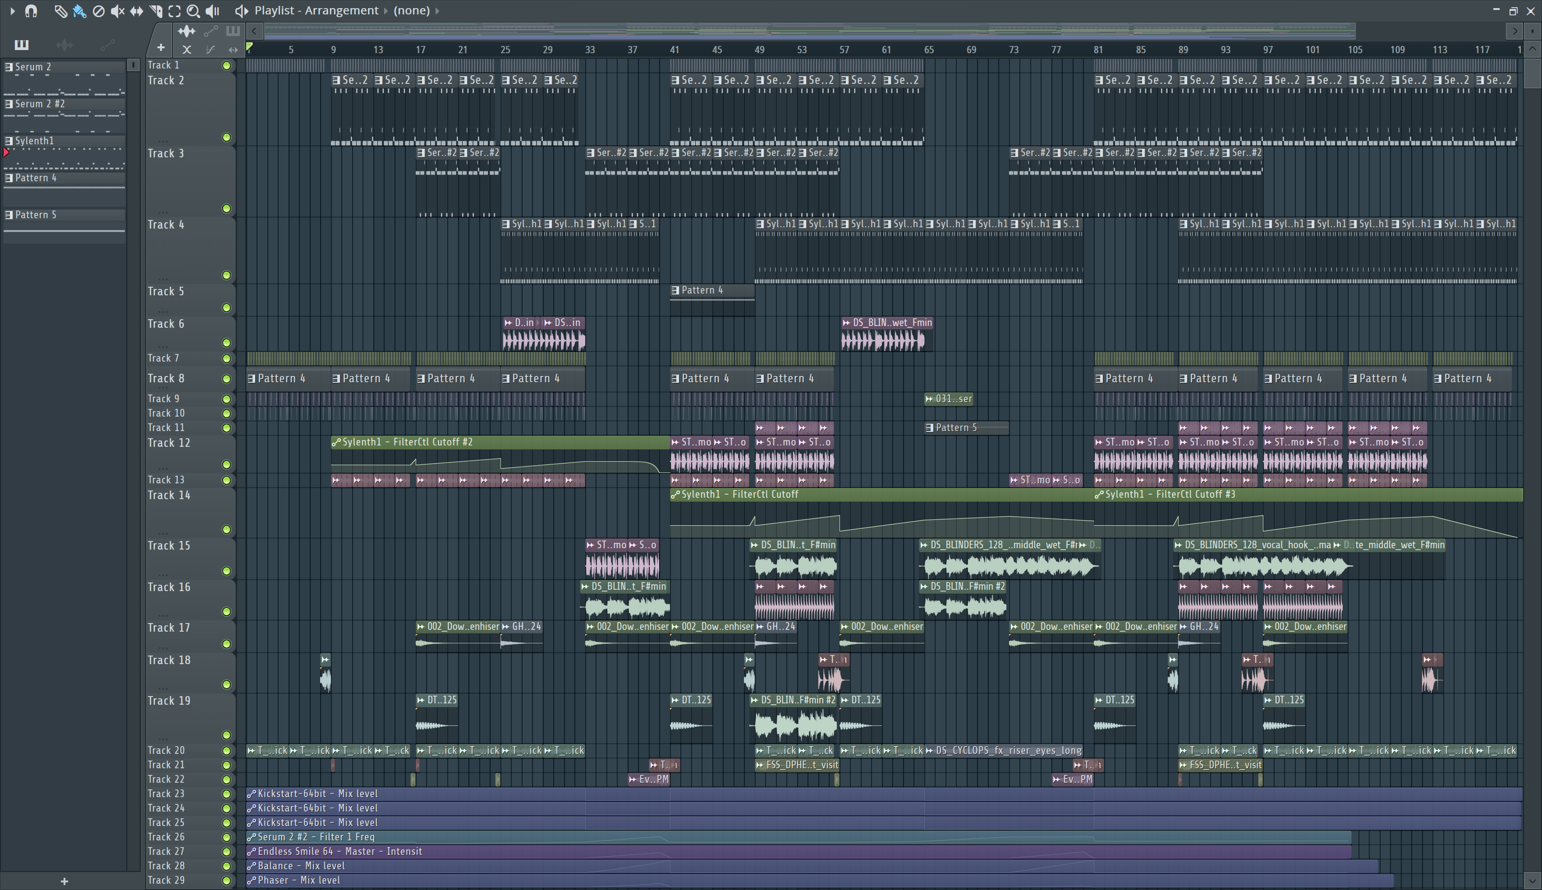Select the Paint brush tool
The height and width of the screenshot is (890, 1542).
[x=79, y=10]
